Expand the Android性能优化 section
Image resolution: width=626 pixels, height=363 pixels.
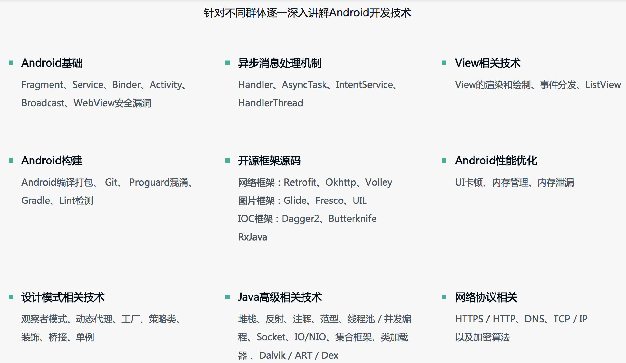point(496,161)
